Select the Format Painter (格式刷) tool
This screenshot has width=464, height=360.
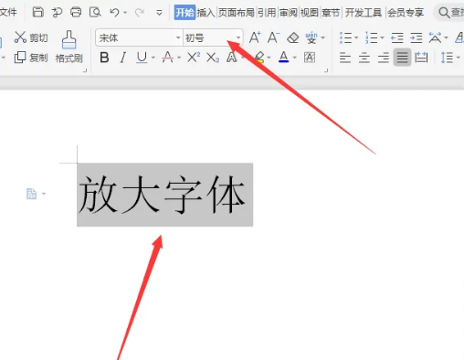coord(69,47)
